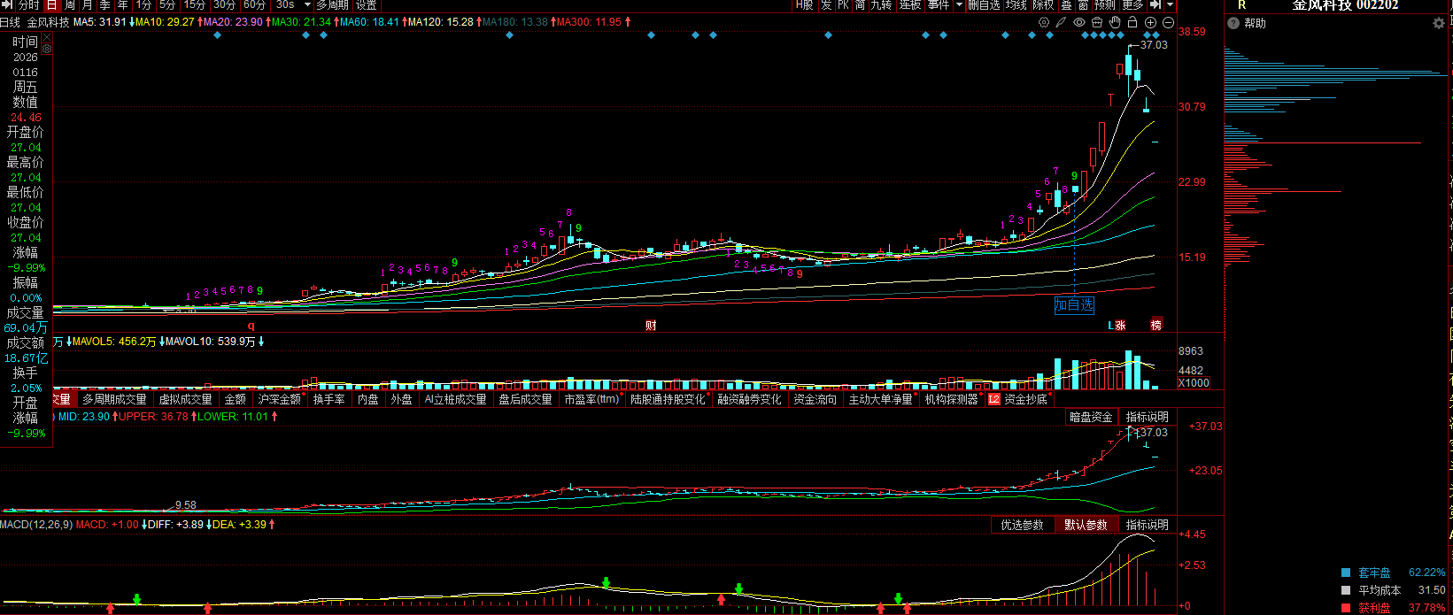Click the panel arrow icon next to 更多

point(1155,4)
